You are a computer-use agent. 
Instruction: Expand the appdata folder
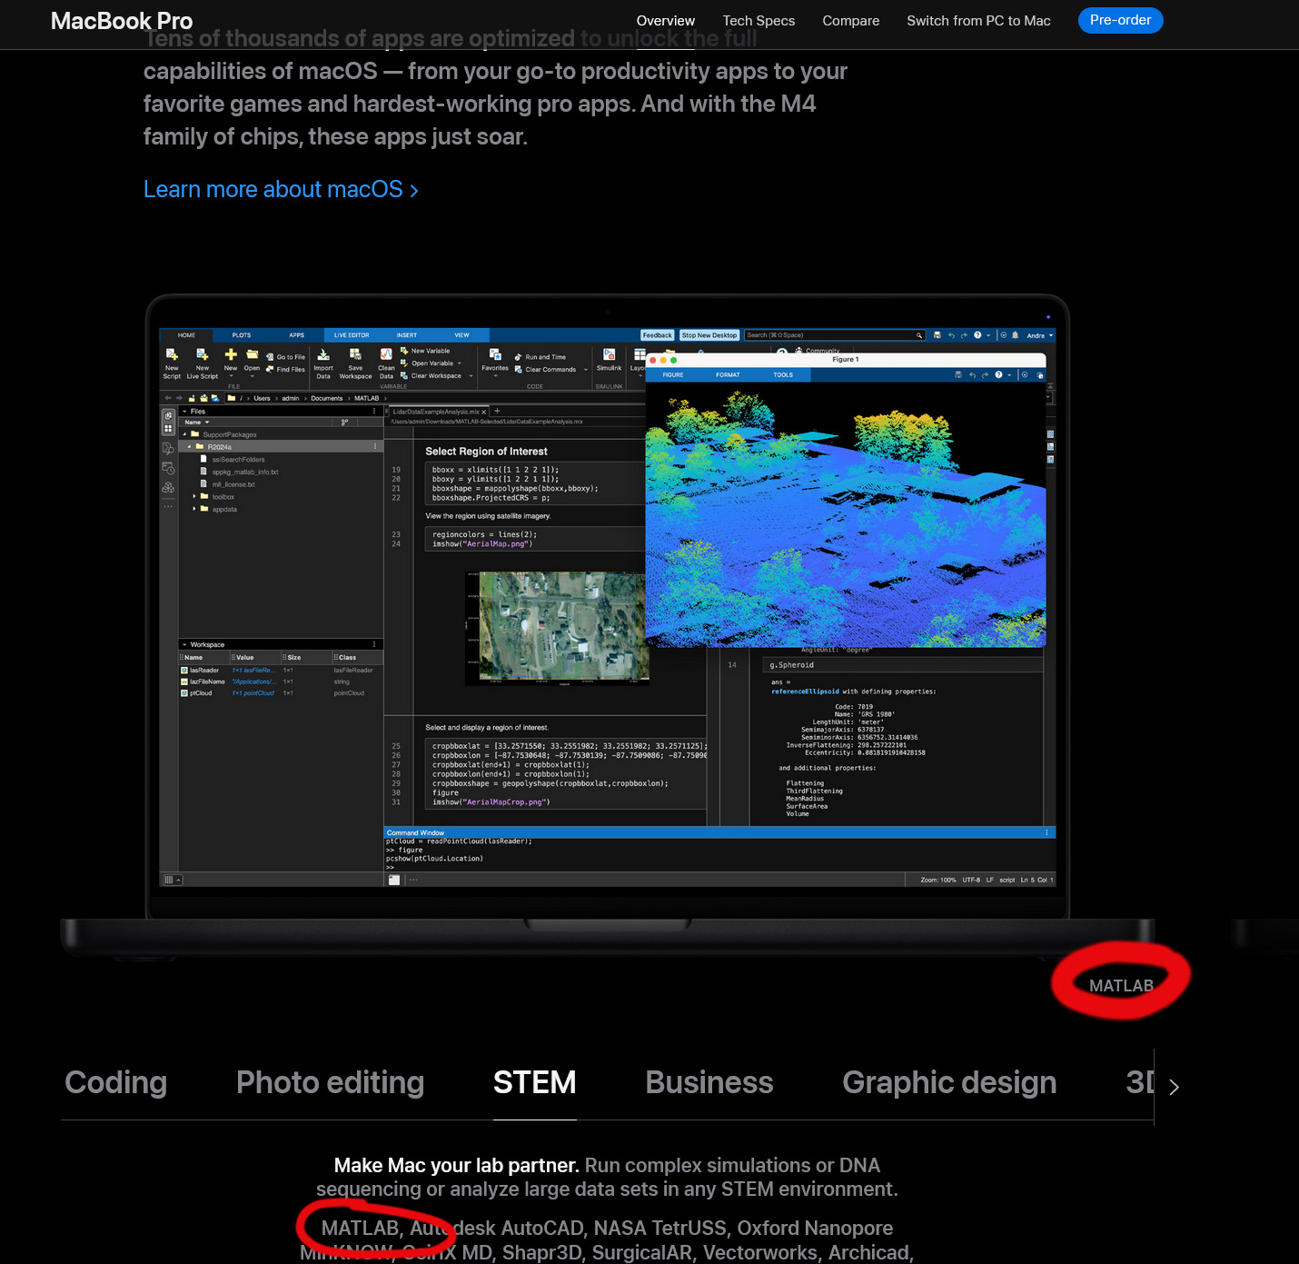click(194, 509)
